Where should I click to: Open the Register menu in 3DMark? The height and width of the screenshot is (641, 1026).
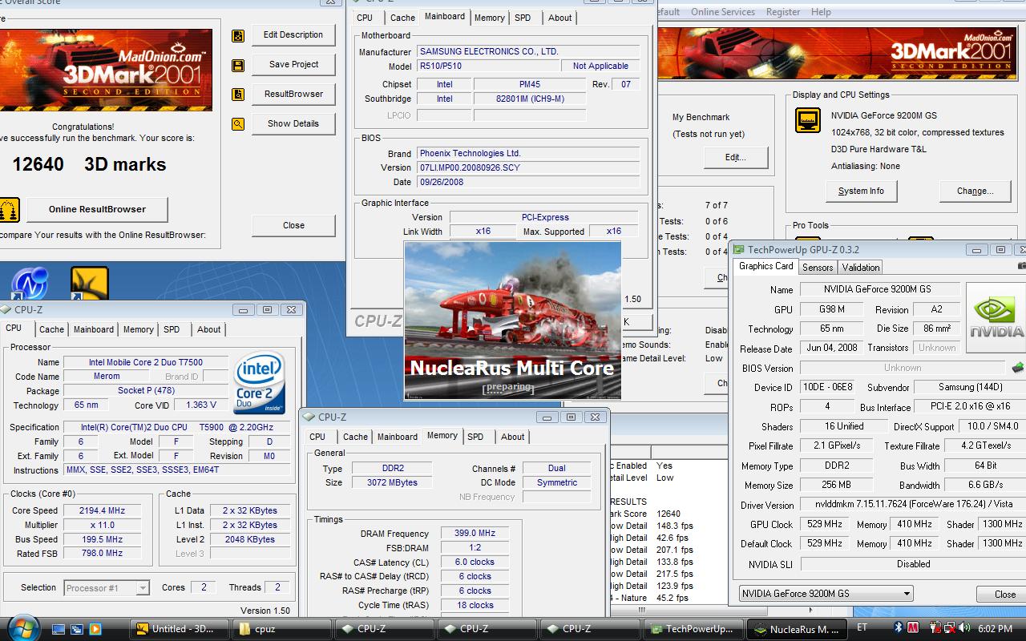point(782,12)
